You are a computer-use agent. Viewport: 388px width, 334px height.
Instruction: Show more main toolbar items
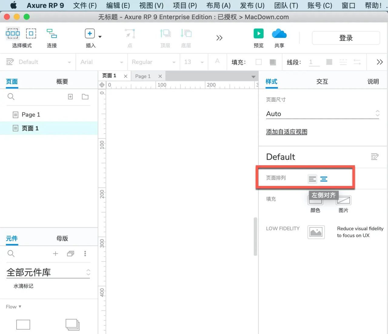point(219,38)
